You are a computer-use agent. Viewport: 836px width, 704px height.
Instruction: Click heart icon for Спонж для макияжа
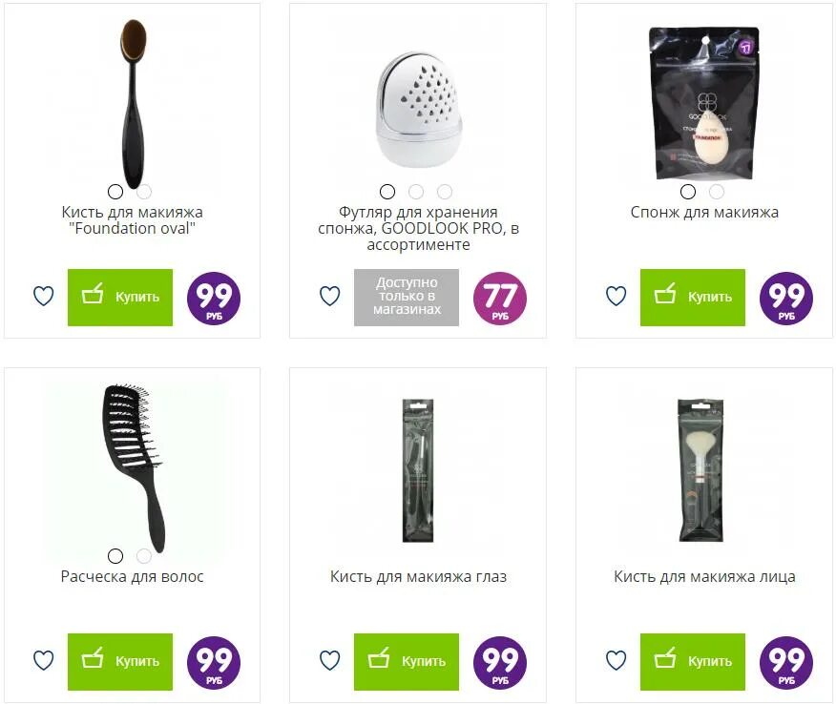pos(616,297)
